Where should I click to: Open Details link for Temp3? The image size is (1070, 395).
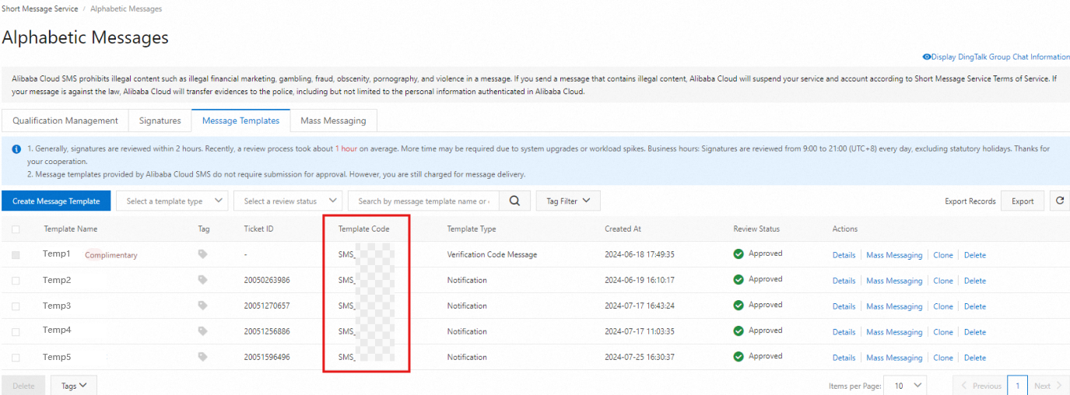coord(844,306)
